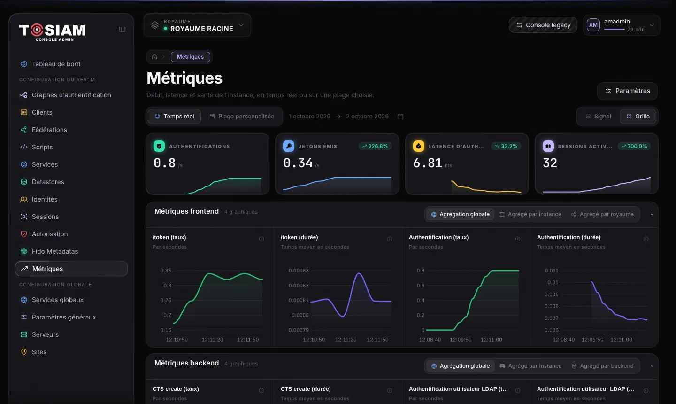Click the home icon in the breadcrumb
The image size is (676, 404).
[154, 57]
